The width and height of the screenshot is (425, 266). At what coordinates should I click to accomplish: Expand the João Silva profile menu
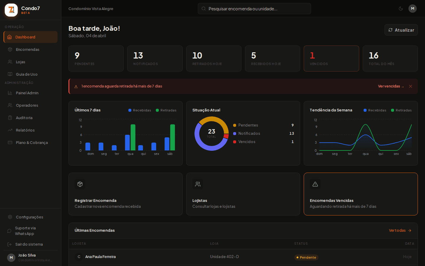(27, 257)
